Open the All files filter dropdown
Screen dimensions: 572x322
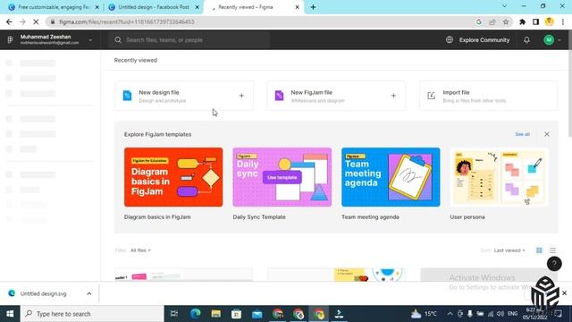140,250
